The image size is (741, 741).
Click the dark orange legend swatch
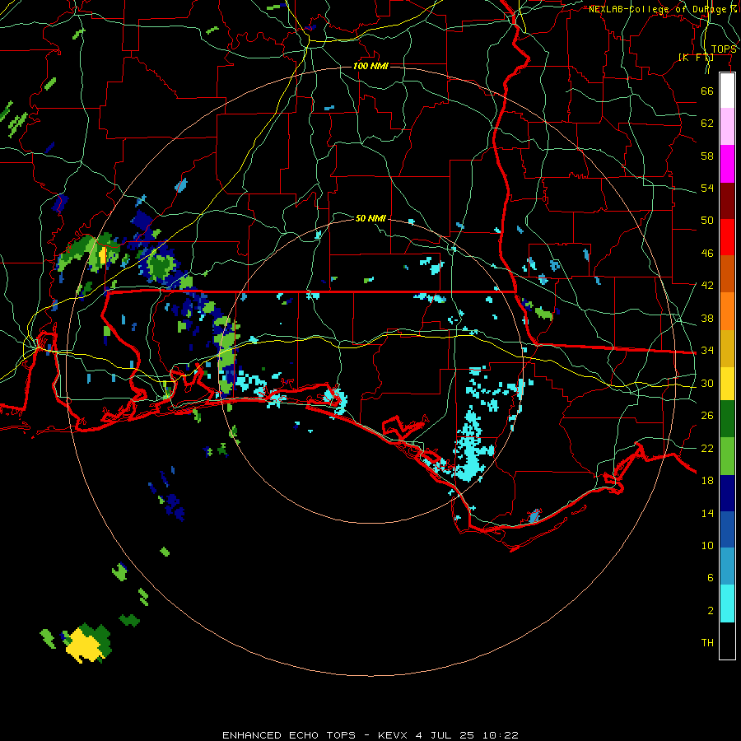[x=727, y=274]
